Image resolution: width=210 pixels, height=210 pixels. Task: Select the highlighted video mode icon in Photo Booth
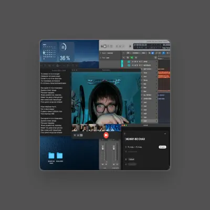tap(81, 135)
